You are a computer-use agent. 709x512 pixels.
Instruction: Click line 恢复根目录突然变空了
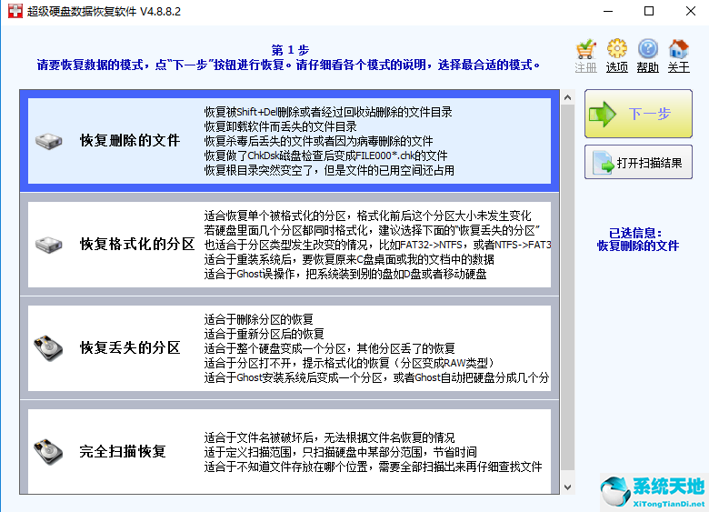[x=329, y=171]
